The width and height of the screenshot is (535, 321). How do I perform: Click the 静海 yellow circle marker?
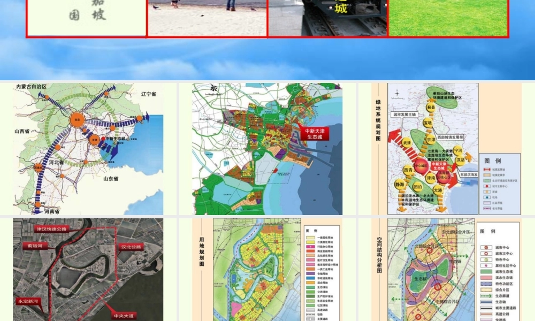click(400, 185)
